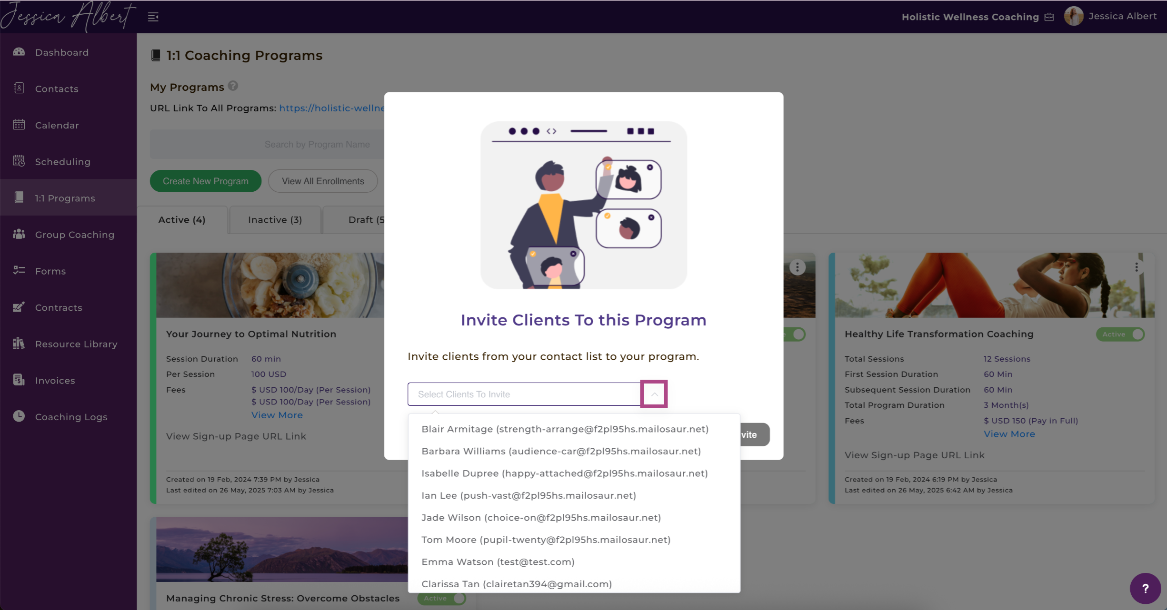Toggle Active switch on Healthy Life Transformation Coaching
The height and width of the screenshot is (610, 1167).
1120,334
